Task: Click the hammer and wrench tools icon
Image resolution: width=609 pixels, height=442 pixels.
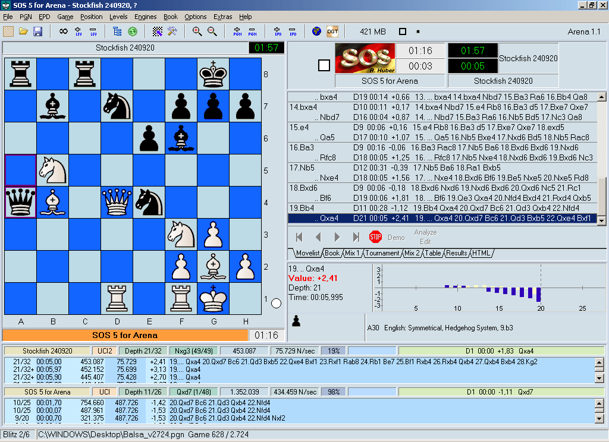Action: tap(172, 31)
